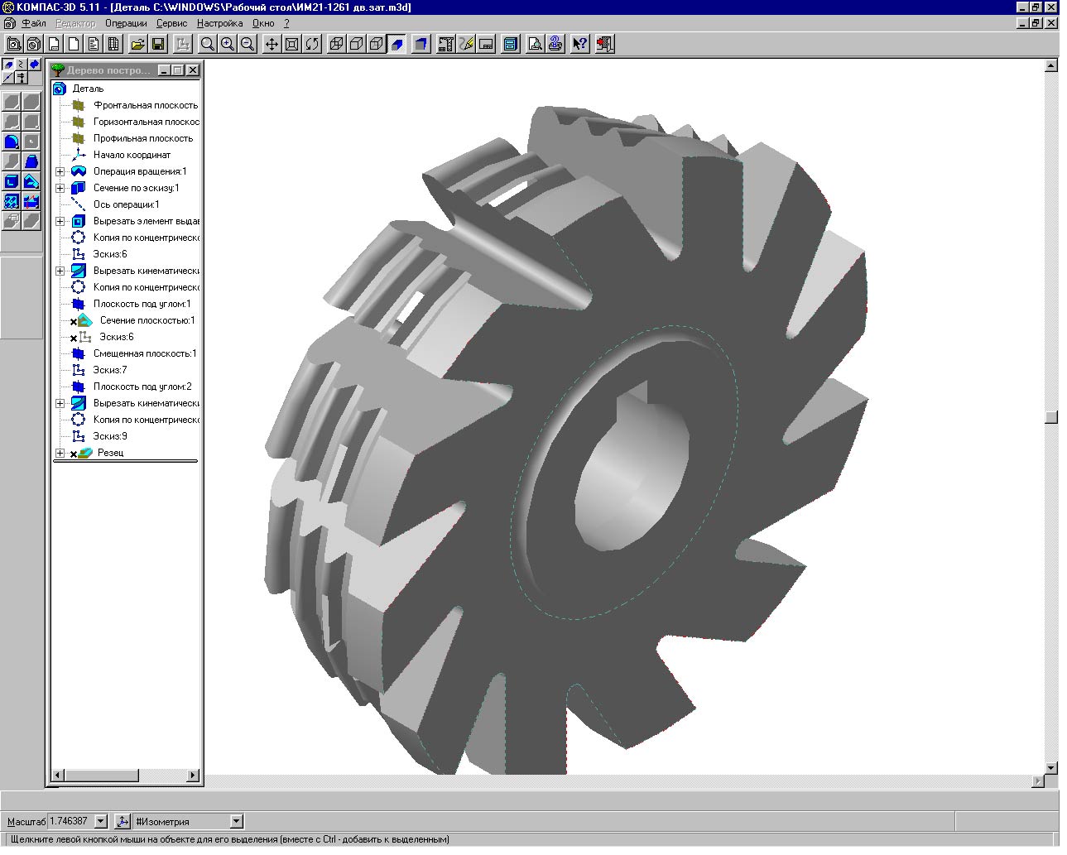This screenshot has width=1067, height=855.
Task: Select the Zoom out magnifier tool
Action: pos(247,44)
